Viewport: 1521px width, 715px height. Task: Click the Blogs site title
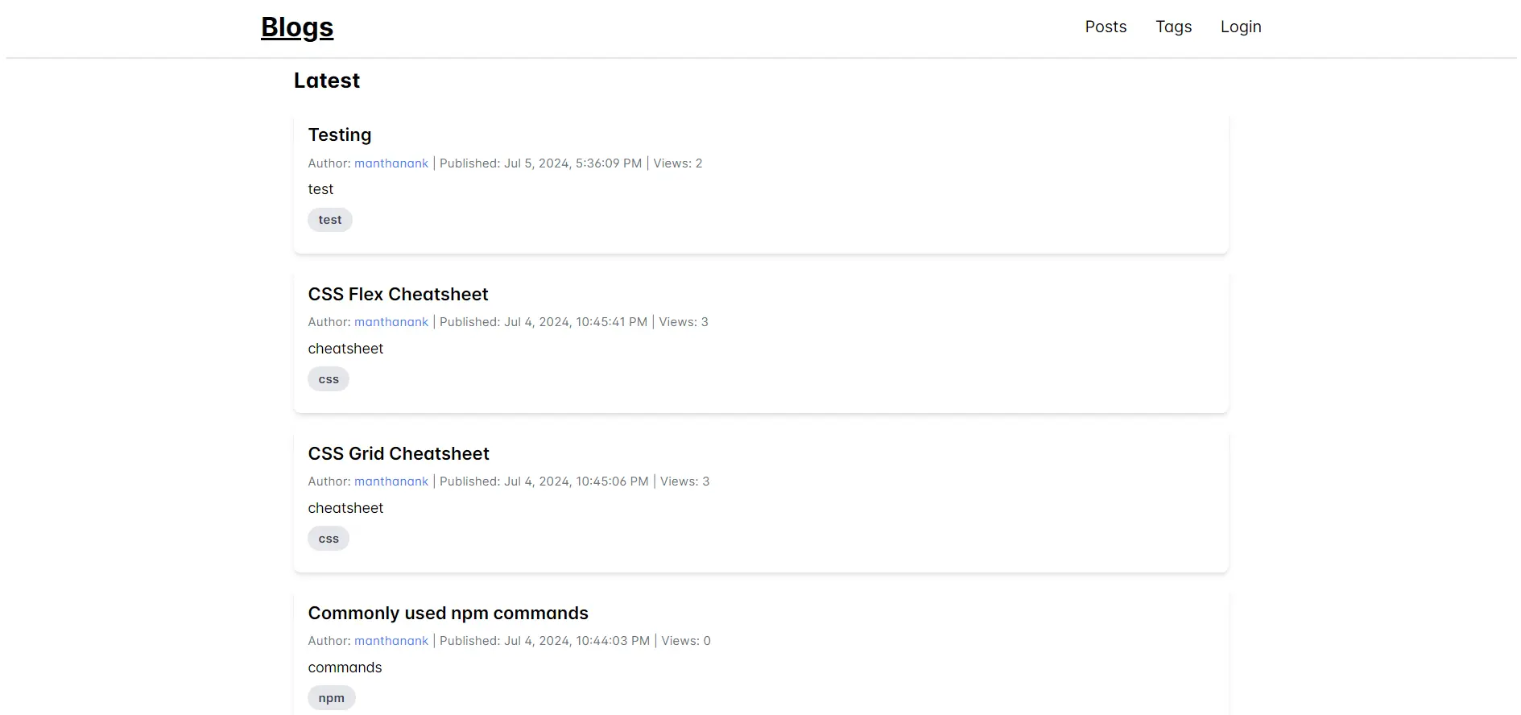coord(296,27)
